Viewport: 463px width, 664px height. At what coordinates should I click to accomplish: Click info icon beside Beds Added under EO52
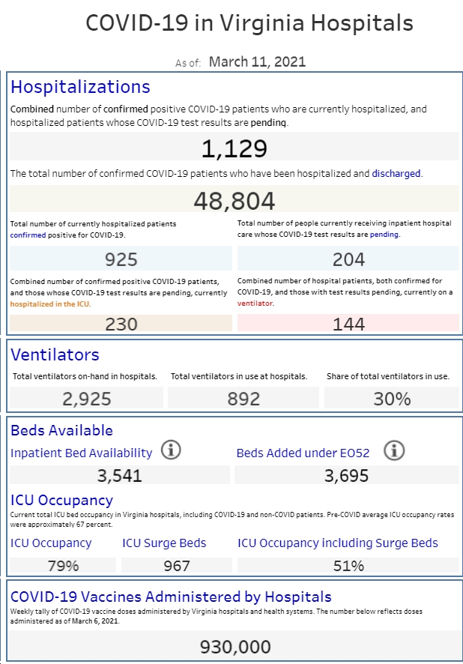394,450
